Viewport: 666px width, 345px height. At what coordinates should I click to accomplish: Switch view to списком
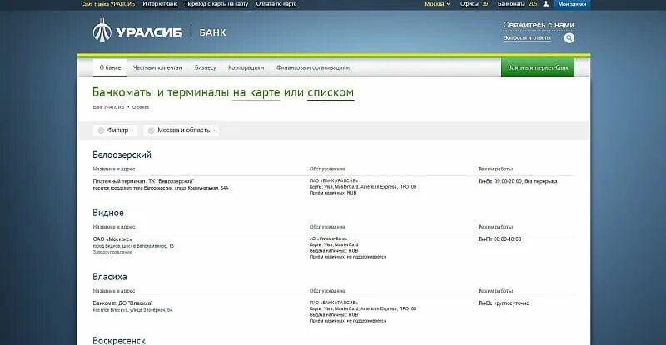331,92
